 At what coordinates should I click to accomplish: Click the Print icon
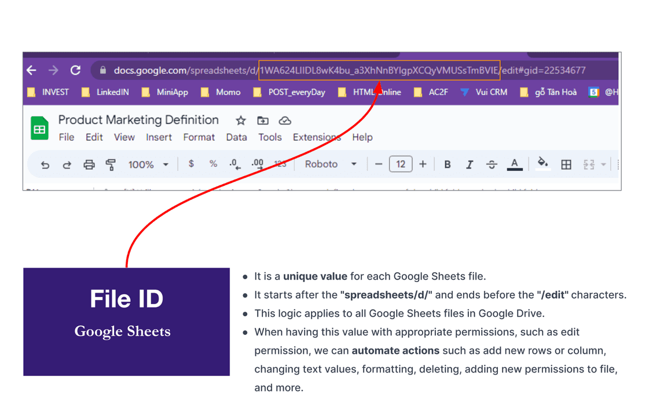(89, 164)
